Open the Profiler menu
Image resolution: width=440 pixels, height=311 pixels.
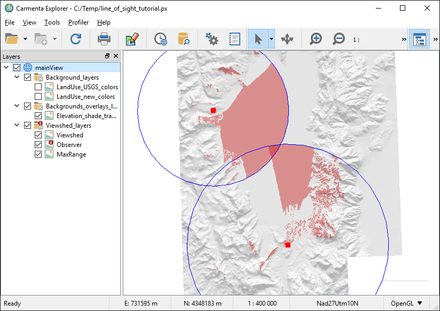78,22
